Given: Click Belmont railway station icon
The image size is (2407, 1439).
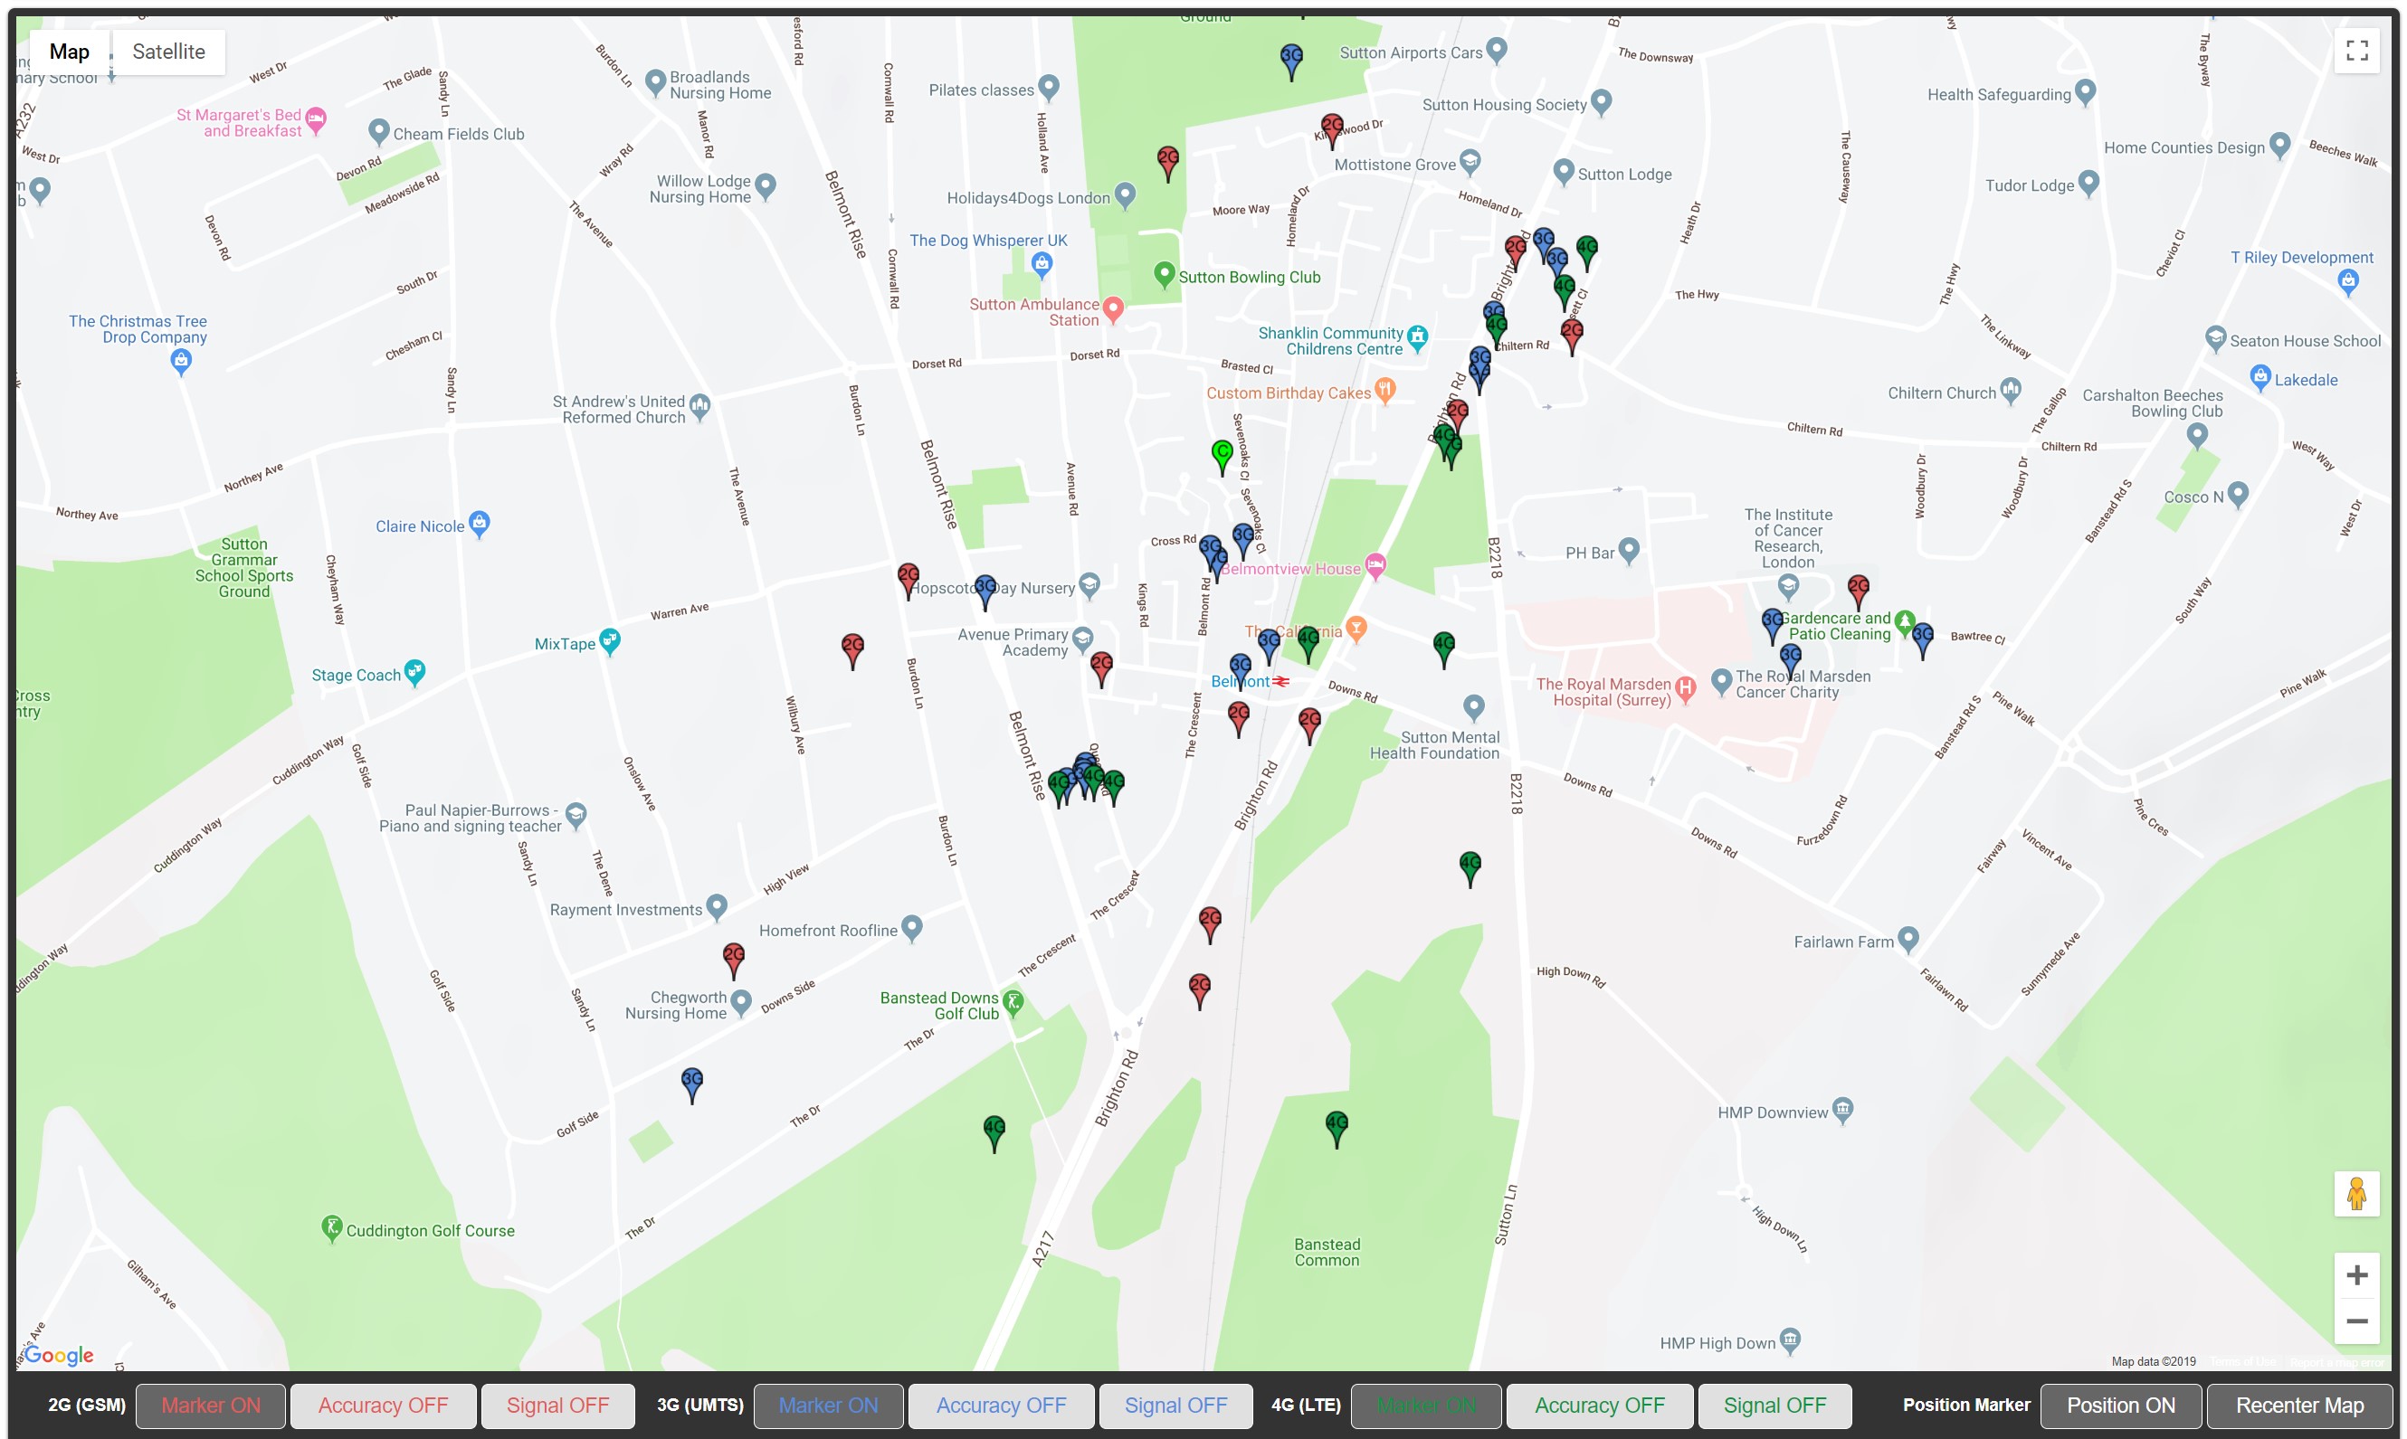Looking at the screenshot, I should click(x=1281, y=682).
